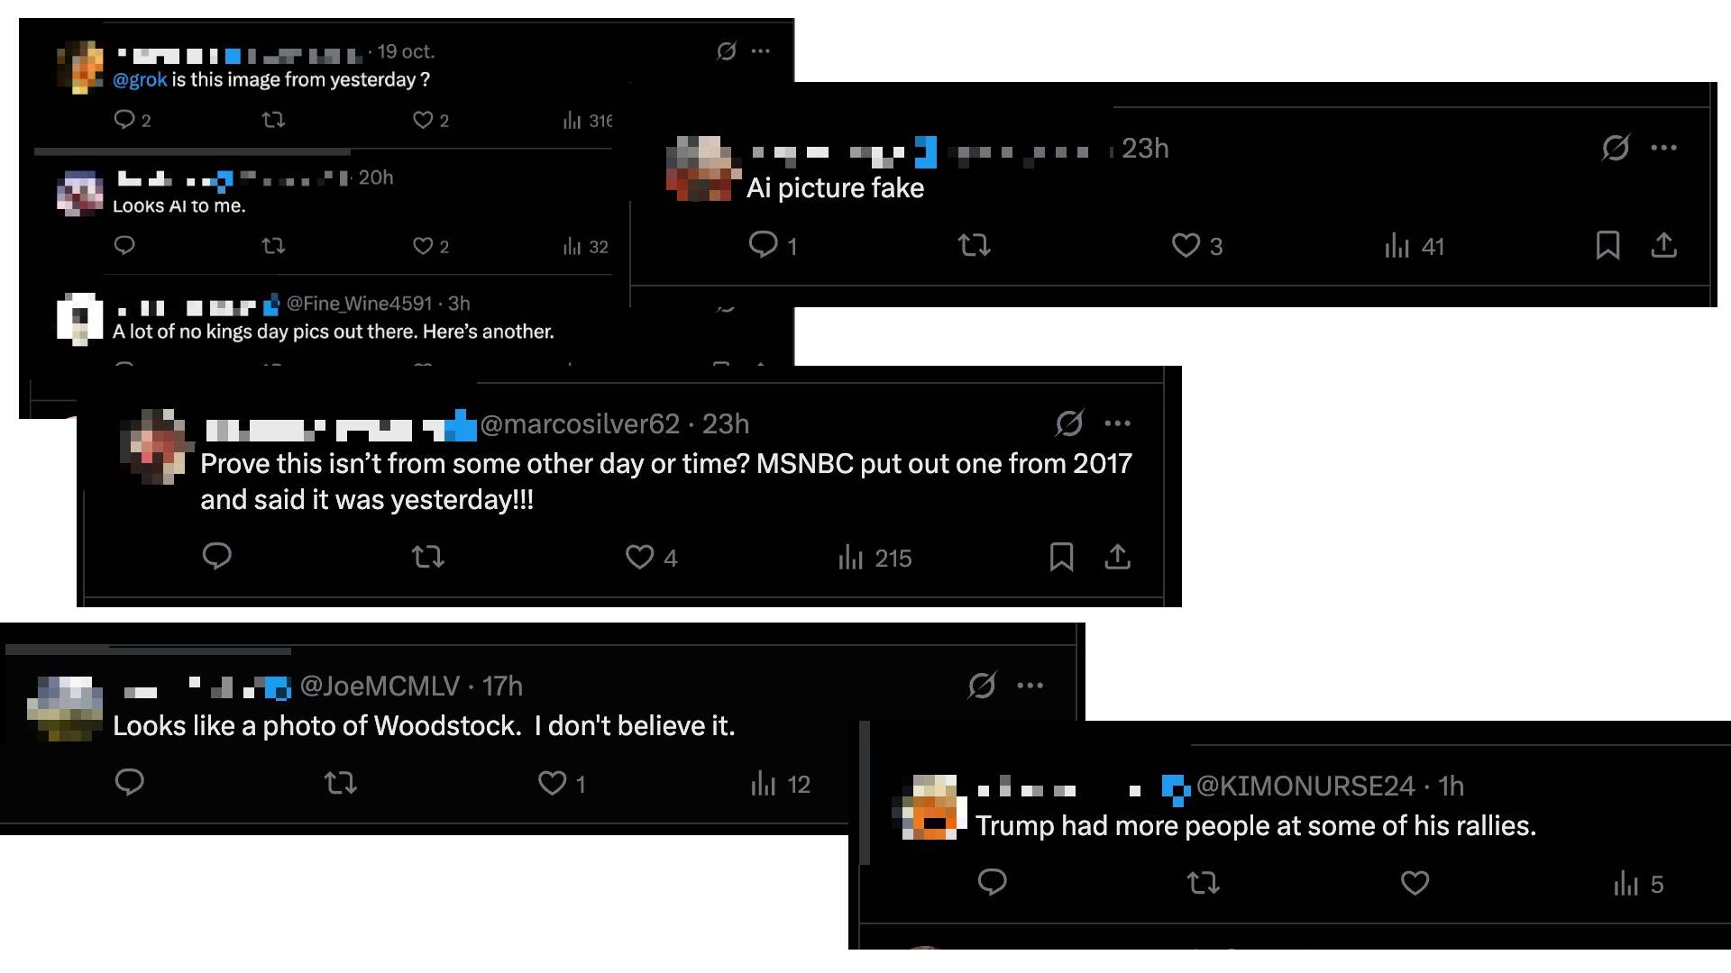Share the MSNBC 2017 comment
Screen dimensions: 1731x973
(x=1117, y=557)
